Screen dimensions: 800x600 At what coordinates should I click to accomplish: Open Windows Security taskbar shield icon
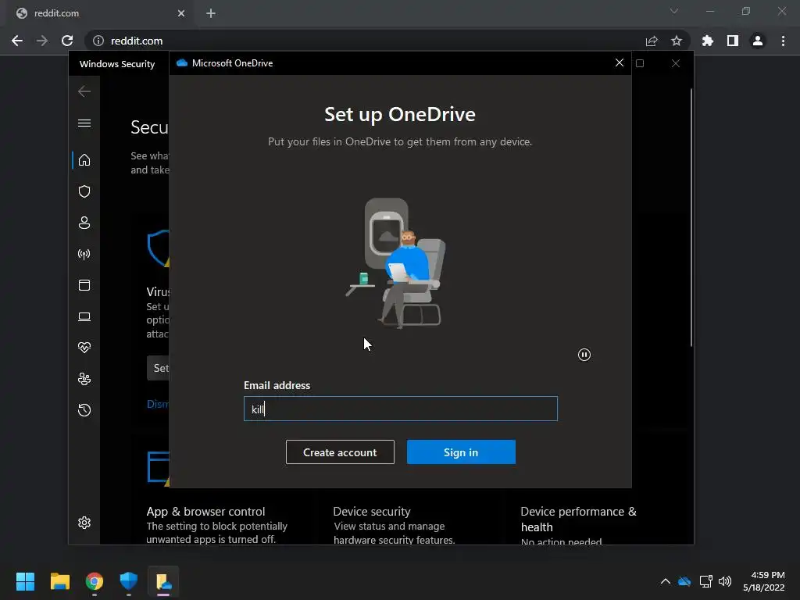click(129, 581)
